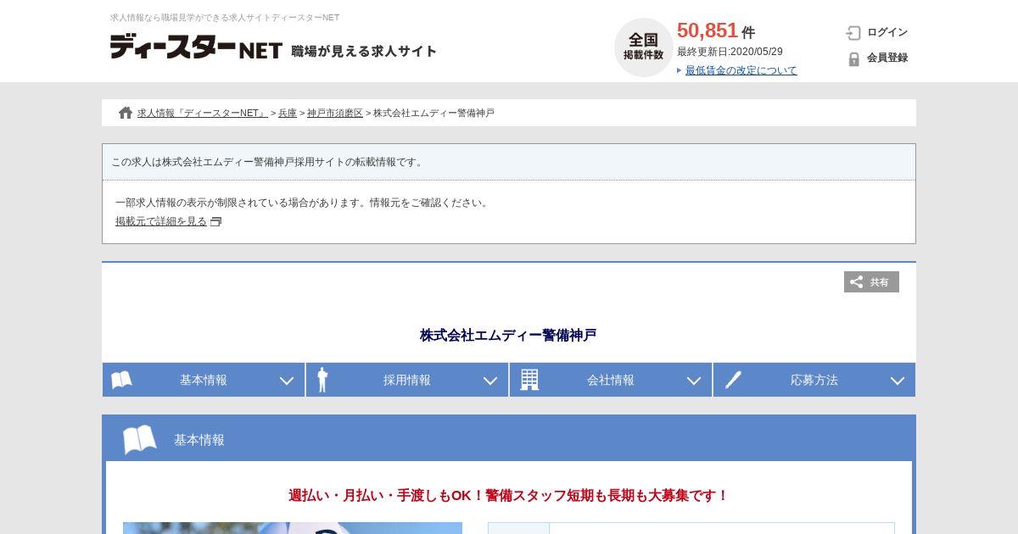Image resolution: width=1018 pixels, height=534 pixels.
Task: Click the job photo thumbnail below headline
Action: [293, 528]
